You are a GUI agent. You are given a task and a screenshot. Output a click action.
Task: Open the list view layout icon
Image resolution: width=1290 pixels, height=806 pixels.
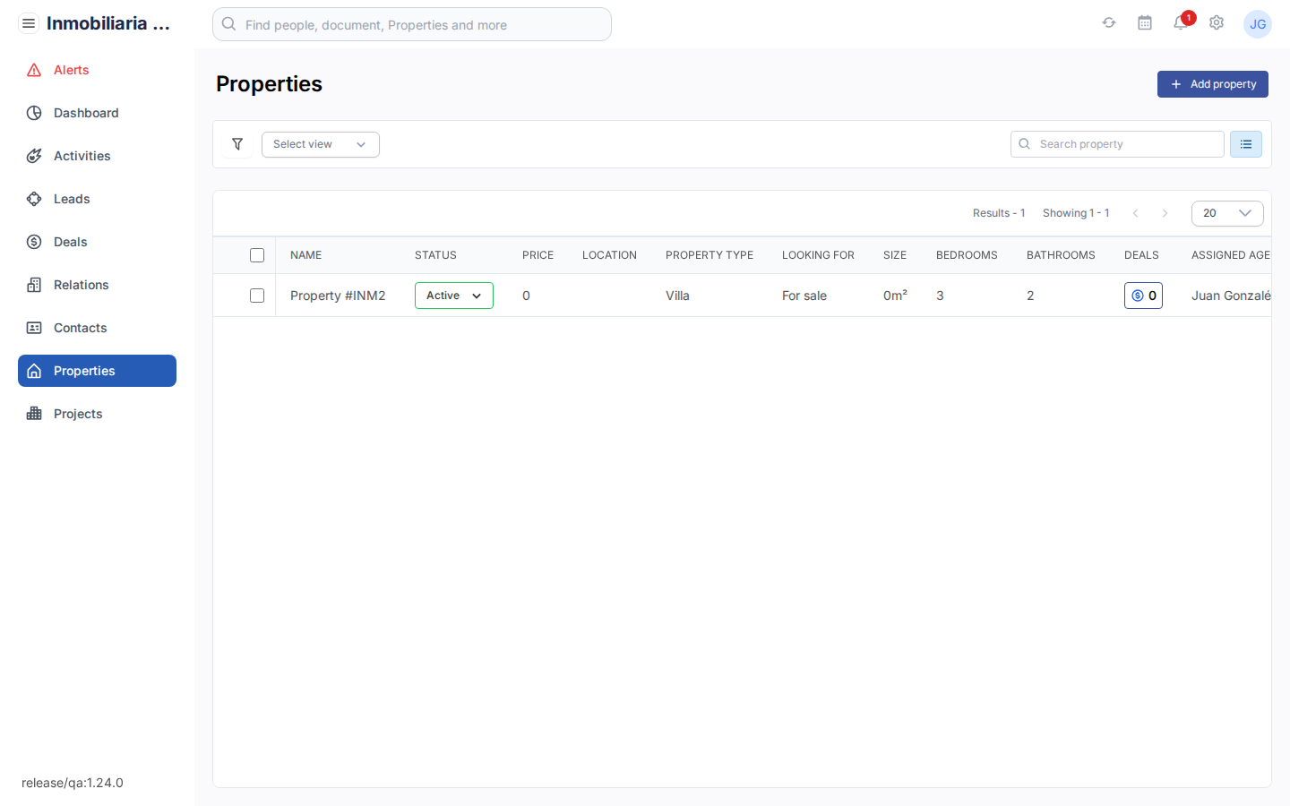(x=1246, y=143)
